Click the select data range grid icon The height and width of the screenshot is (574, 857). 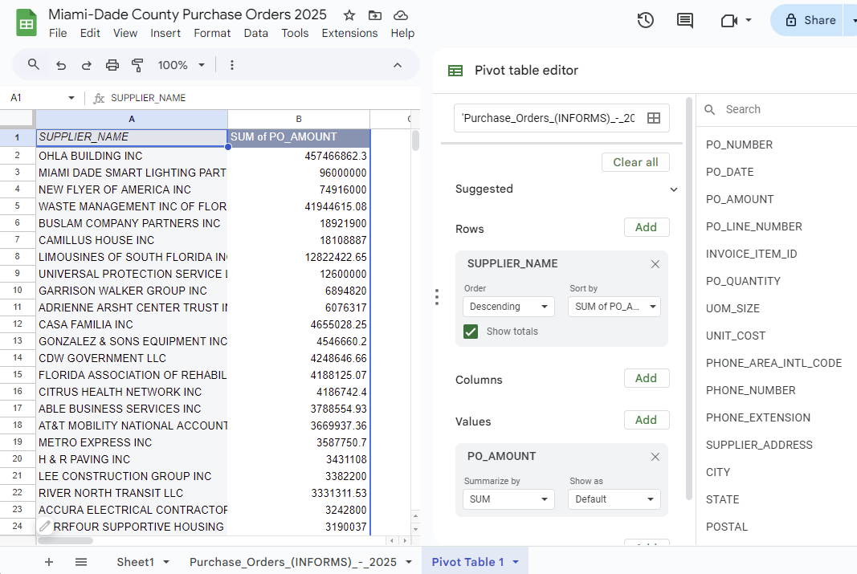[x=654, y=118]
